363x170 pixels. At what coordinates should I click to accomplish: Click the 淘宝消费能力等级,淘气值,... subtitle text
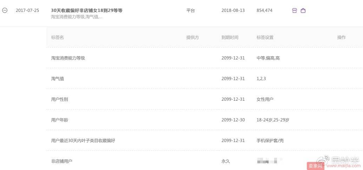click(x=77, y=17)
